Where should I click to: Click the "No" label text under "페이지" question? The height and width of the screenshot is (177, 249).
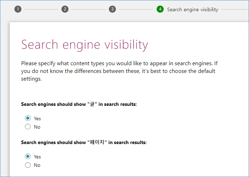[37, 165]
